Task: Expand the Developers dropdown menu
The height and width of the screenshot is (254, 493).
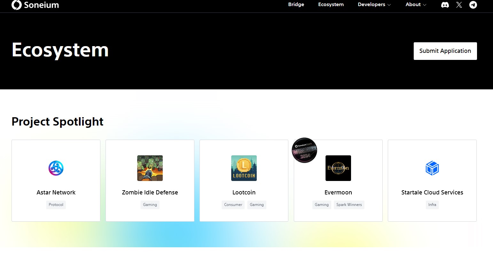Action: click(x=374, y=4)
